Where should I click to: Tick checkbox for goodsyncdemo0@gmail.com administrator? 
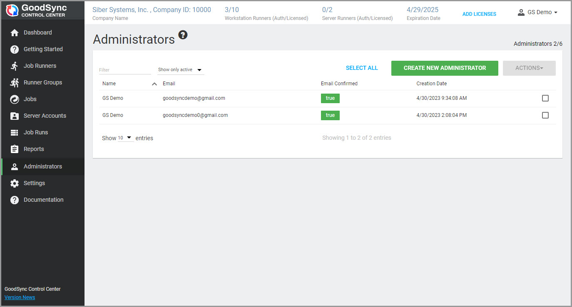click(545, 115)
